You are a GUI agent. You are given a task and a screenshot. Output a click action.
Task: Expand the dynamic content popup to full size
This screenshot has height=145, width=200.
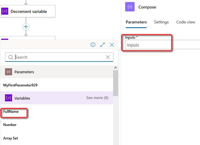pos(103,45)
